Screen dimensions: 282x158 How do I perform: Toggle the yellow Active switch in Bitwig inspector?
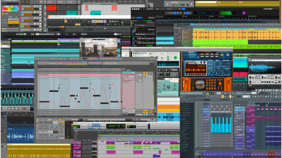(x=2, y=13)
